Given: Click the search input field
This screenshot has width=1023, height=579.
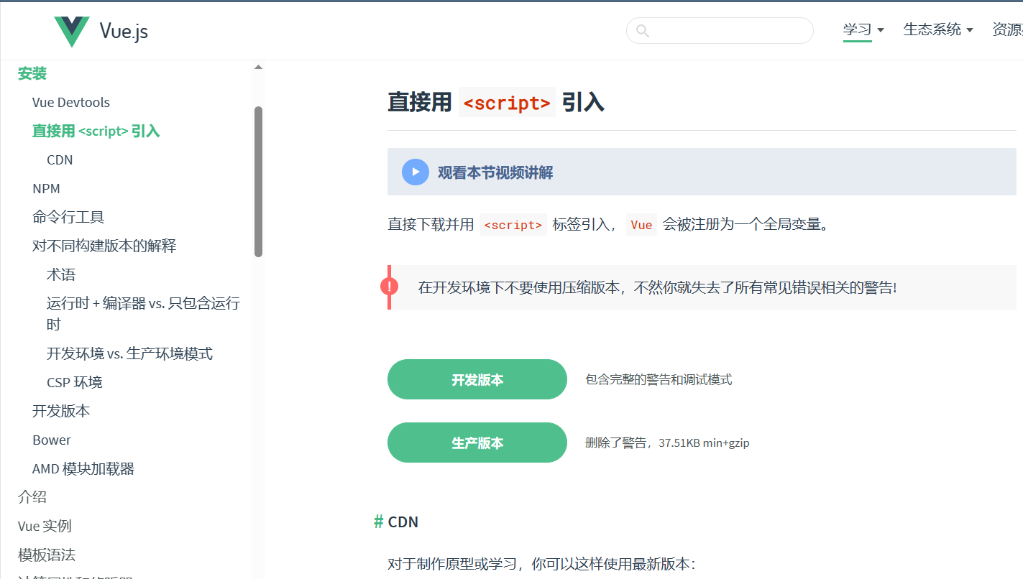Looking at the screenshot, I should [720, 31].
